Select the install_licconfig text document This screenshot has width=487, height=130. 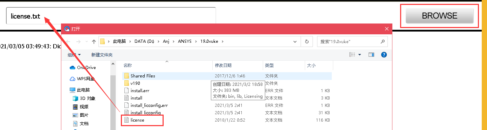click(x=227, y=112)
